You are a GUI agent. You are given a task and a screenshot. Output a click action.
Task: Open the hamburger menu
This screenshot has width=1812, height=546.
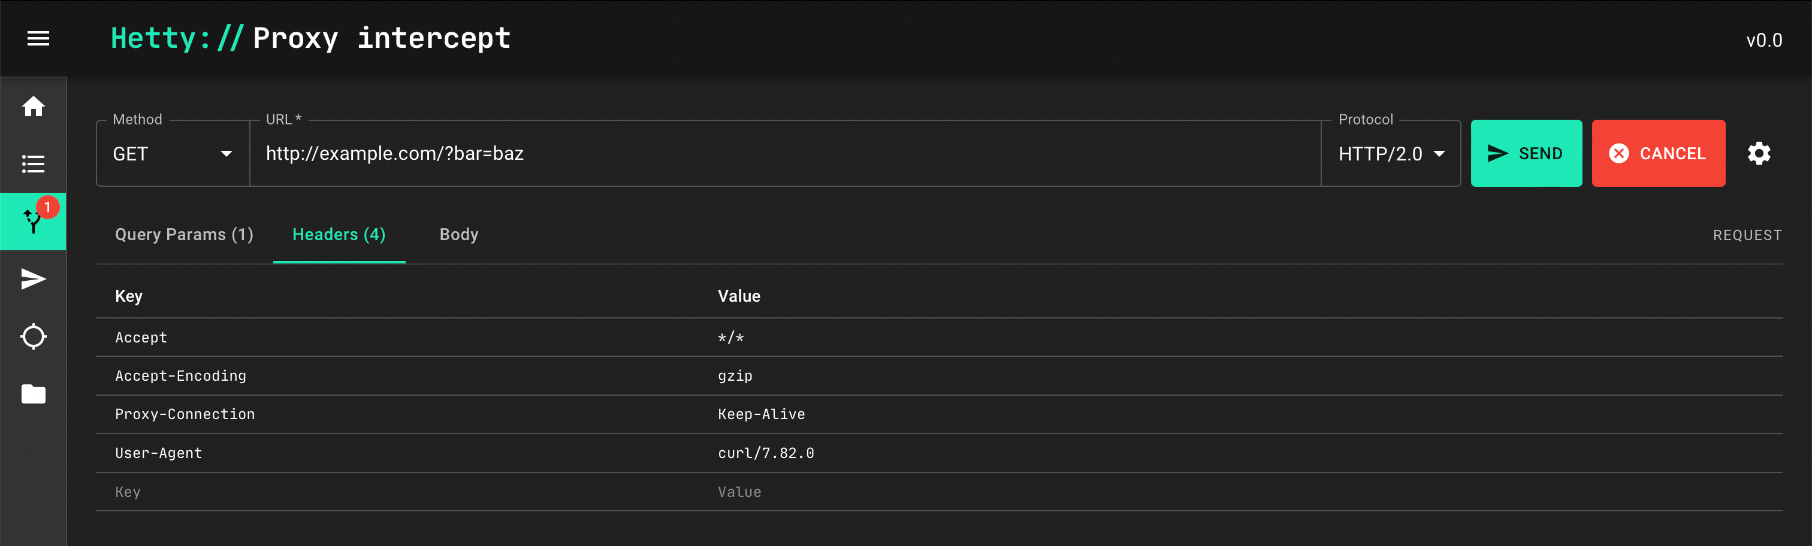tap(38, 39)
